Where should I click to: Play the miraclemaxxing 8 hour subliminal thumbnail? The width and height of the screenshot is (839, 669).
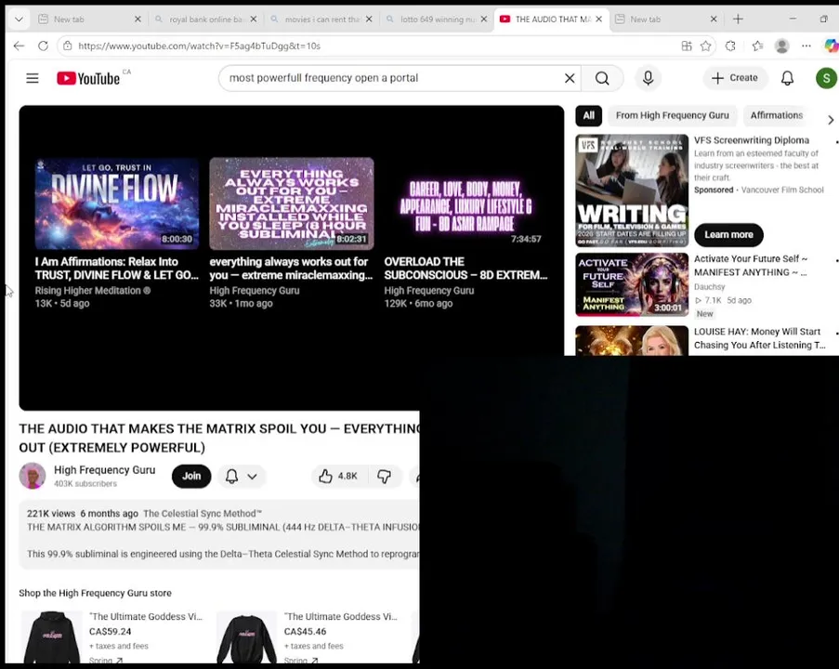coord(291,203)
